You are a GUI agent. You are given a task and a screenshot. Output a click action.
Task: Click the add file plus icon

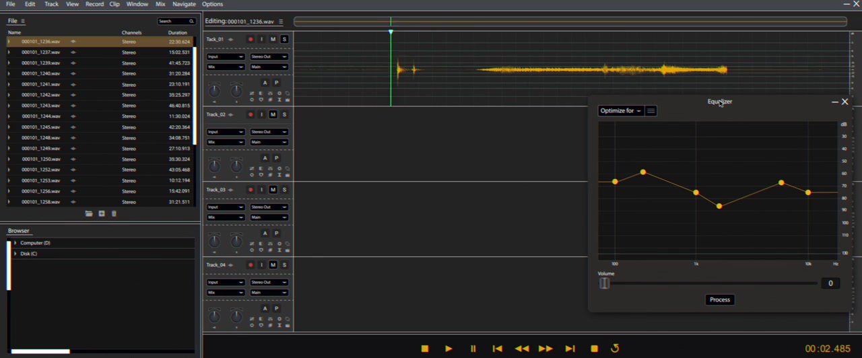coord(102,213)
